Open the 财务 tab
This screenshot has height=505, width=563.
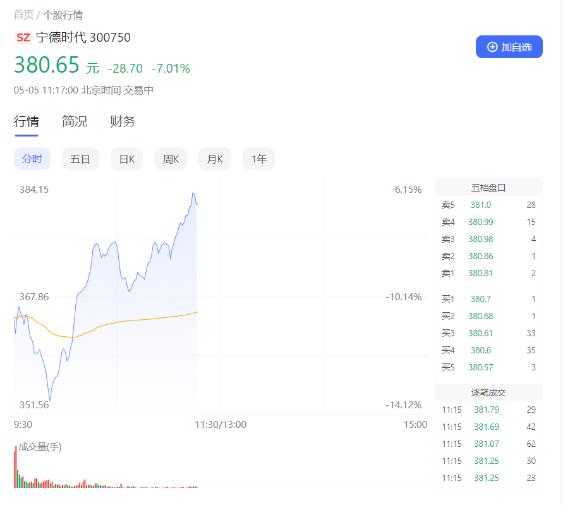(123, 121)
